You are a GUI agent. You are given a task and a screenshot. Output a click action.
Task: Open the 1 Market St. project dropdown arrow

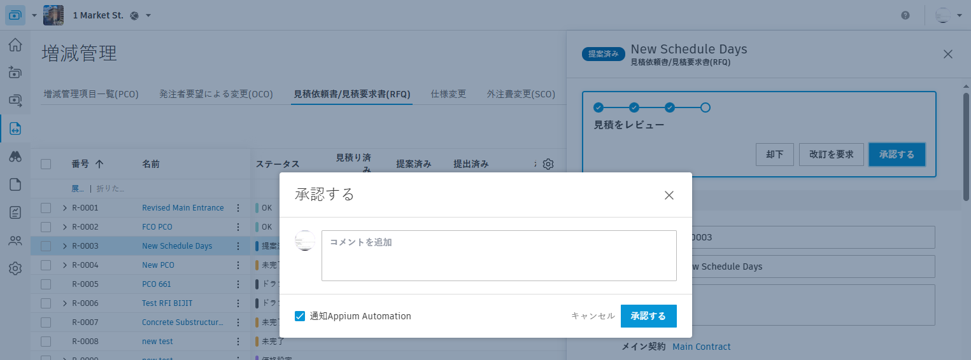[x=148, y=15]
